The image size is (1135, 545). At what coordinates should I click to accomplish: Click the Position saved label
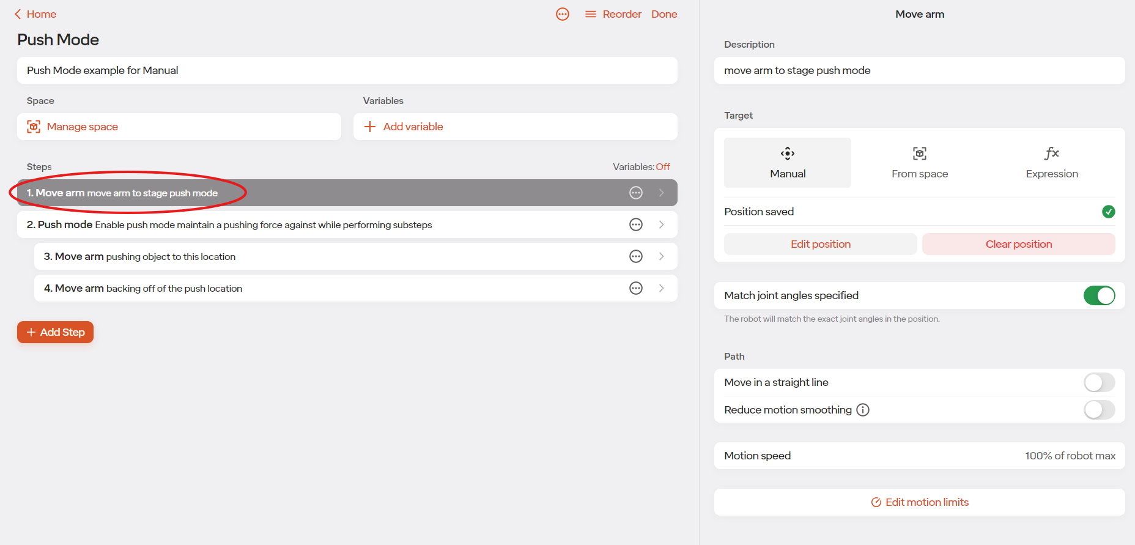[759, 212]
